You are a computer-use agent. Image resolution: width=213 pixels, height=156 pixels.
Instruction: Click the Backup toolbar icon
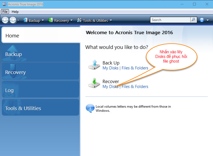click(25, 20)
